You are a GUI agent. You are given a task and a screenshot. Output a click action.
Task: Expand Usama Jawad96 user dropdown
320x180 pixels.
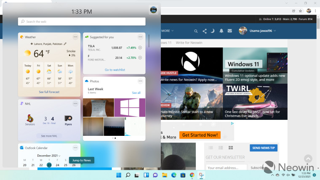point(275,31)
